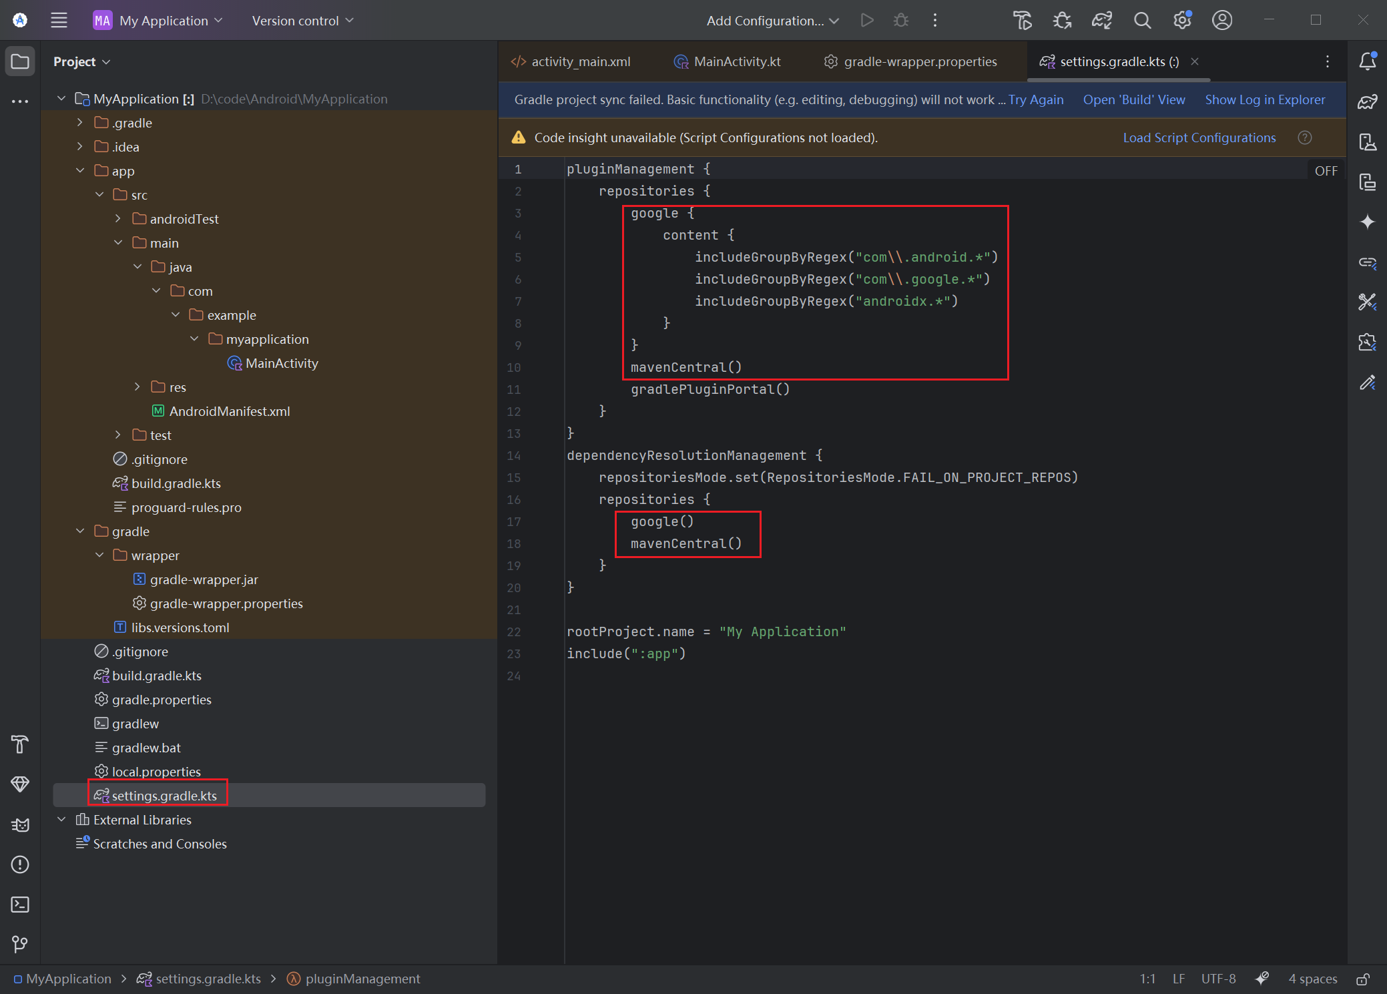Viewport: 1387px width, 994px height.
Task: Toggle the read-only lock icon in status bar
Action: click(x=1362, y=979)
